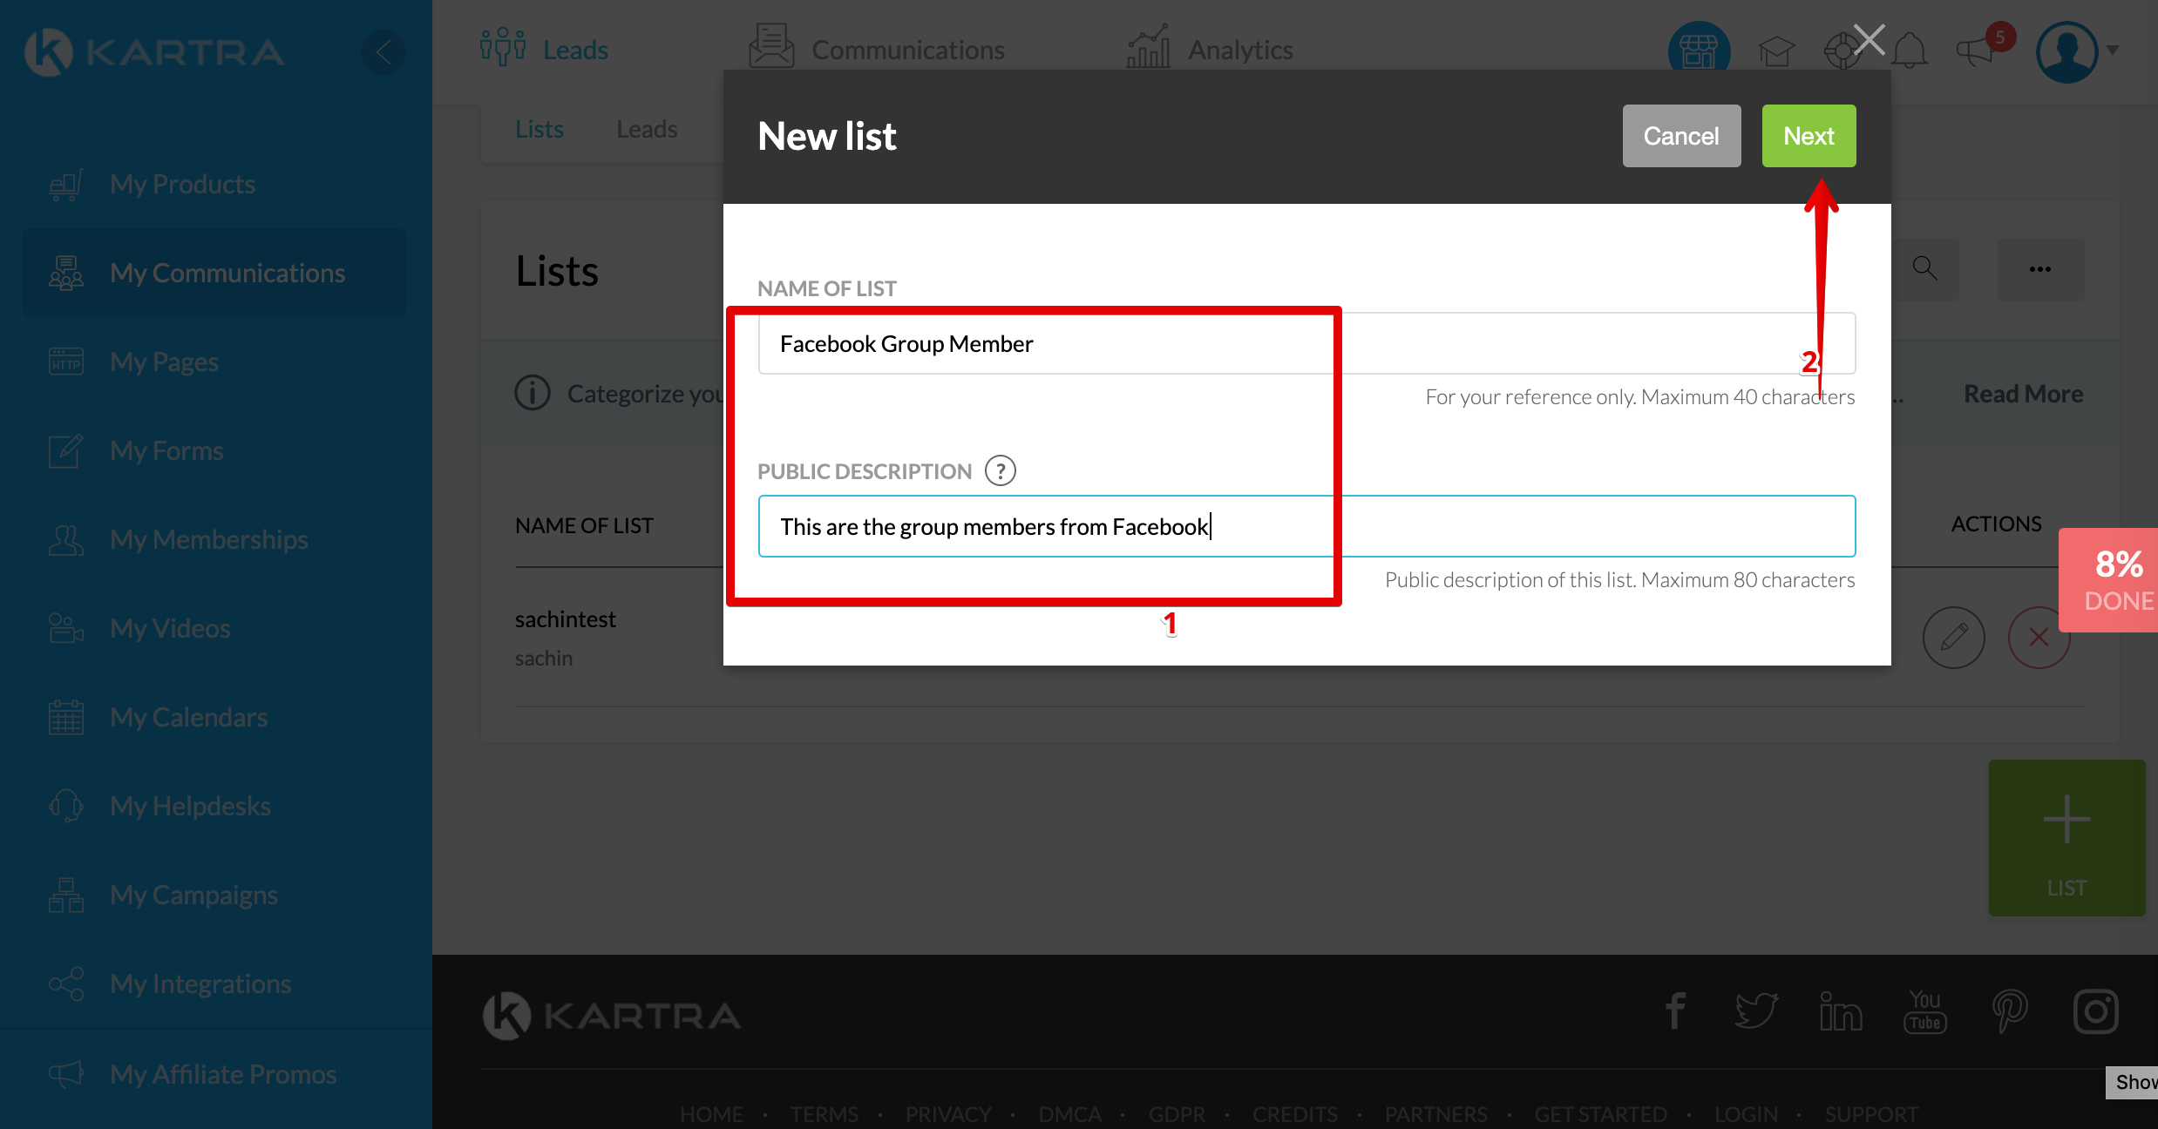
Task: Click the pencil edit icon for sachintest
Action: coord(1953,637)
